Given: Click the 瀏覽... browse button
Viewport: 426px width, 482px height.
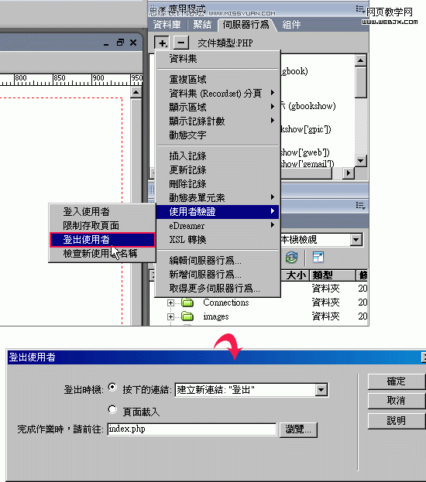Looking at the screenshot, I should [x=298, y=429].
